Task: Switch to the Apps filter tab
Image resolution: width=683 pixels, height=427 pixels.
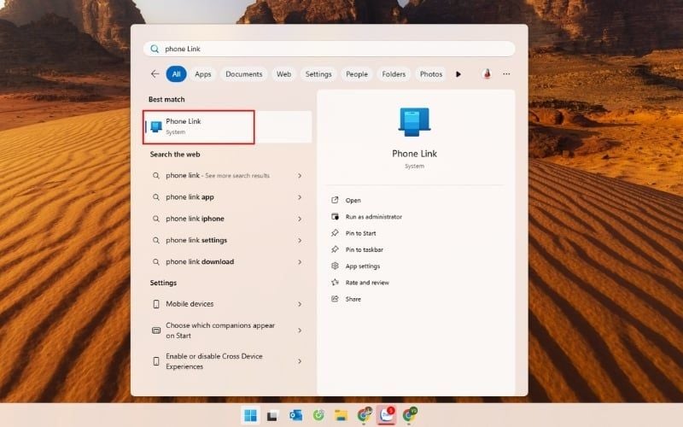Action: coord(203,74)
